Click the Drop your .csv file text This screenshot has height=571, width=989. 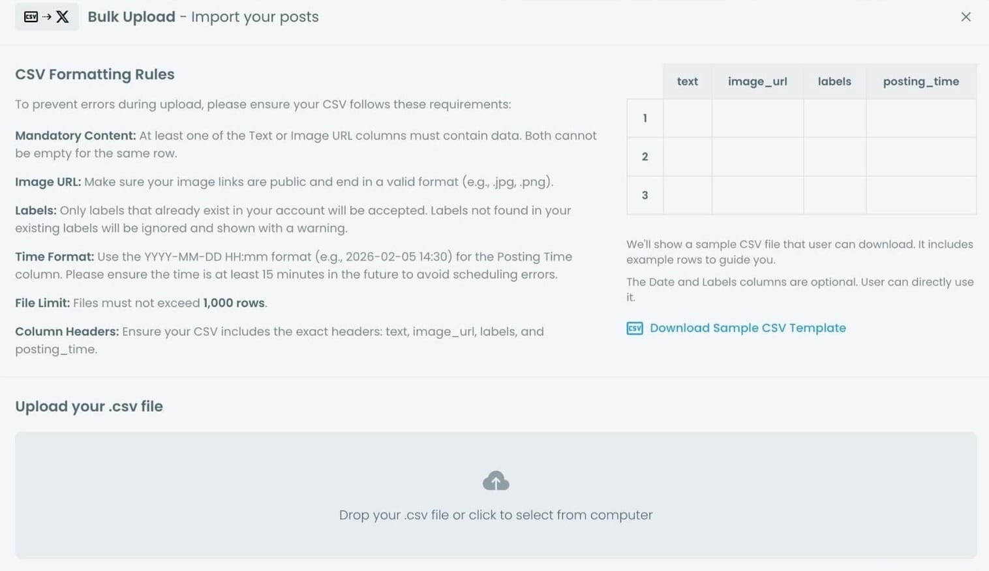click(496, 515)
